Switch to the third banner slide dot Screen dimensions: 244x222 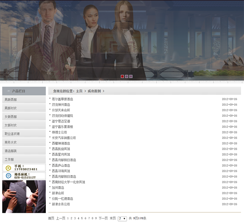pyautogui.click(x=131, y=76)
